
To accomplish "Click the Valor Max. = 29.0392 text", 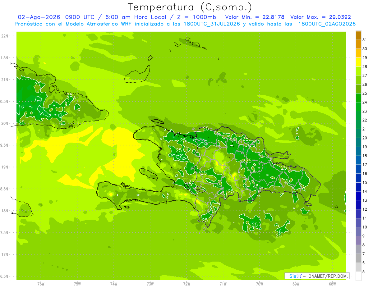I will click(x=320, y=17).
